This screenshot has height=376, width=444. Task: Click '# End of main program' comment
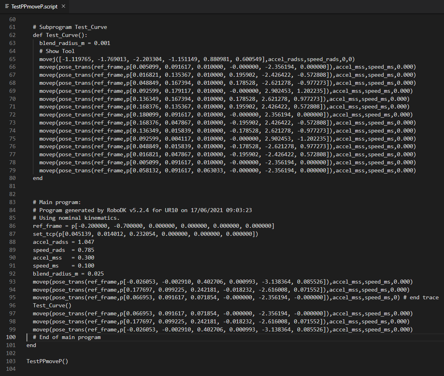pyautogui.click(x=67, y=337)
